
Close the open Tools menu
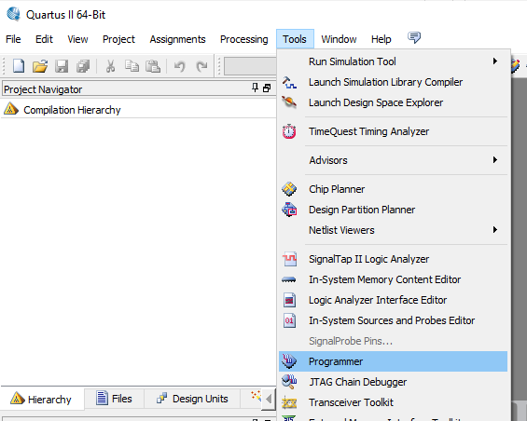pyautogui.click(x=295, y=39)
